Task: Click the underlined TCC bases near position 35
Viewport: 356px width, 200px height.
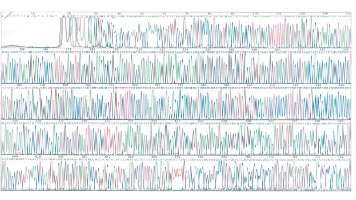Action: [113, 16]
